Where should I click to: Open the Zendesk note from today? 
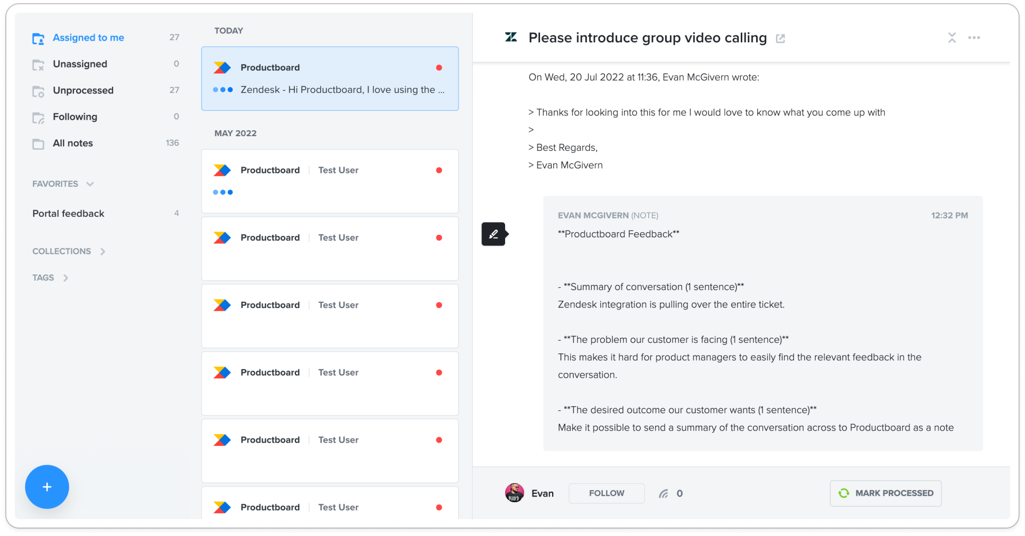[x=330, y=79]
